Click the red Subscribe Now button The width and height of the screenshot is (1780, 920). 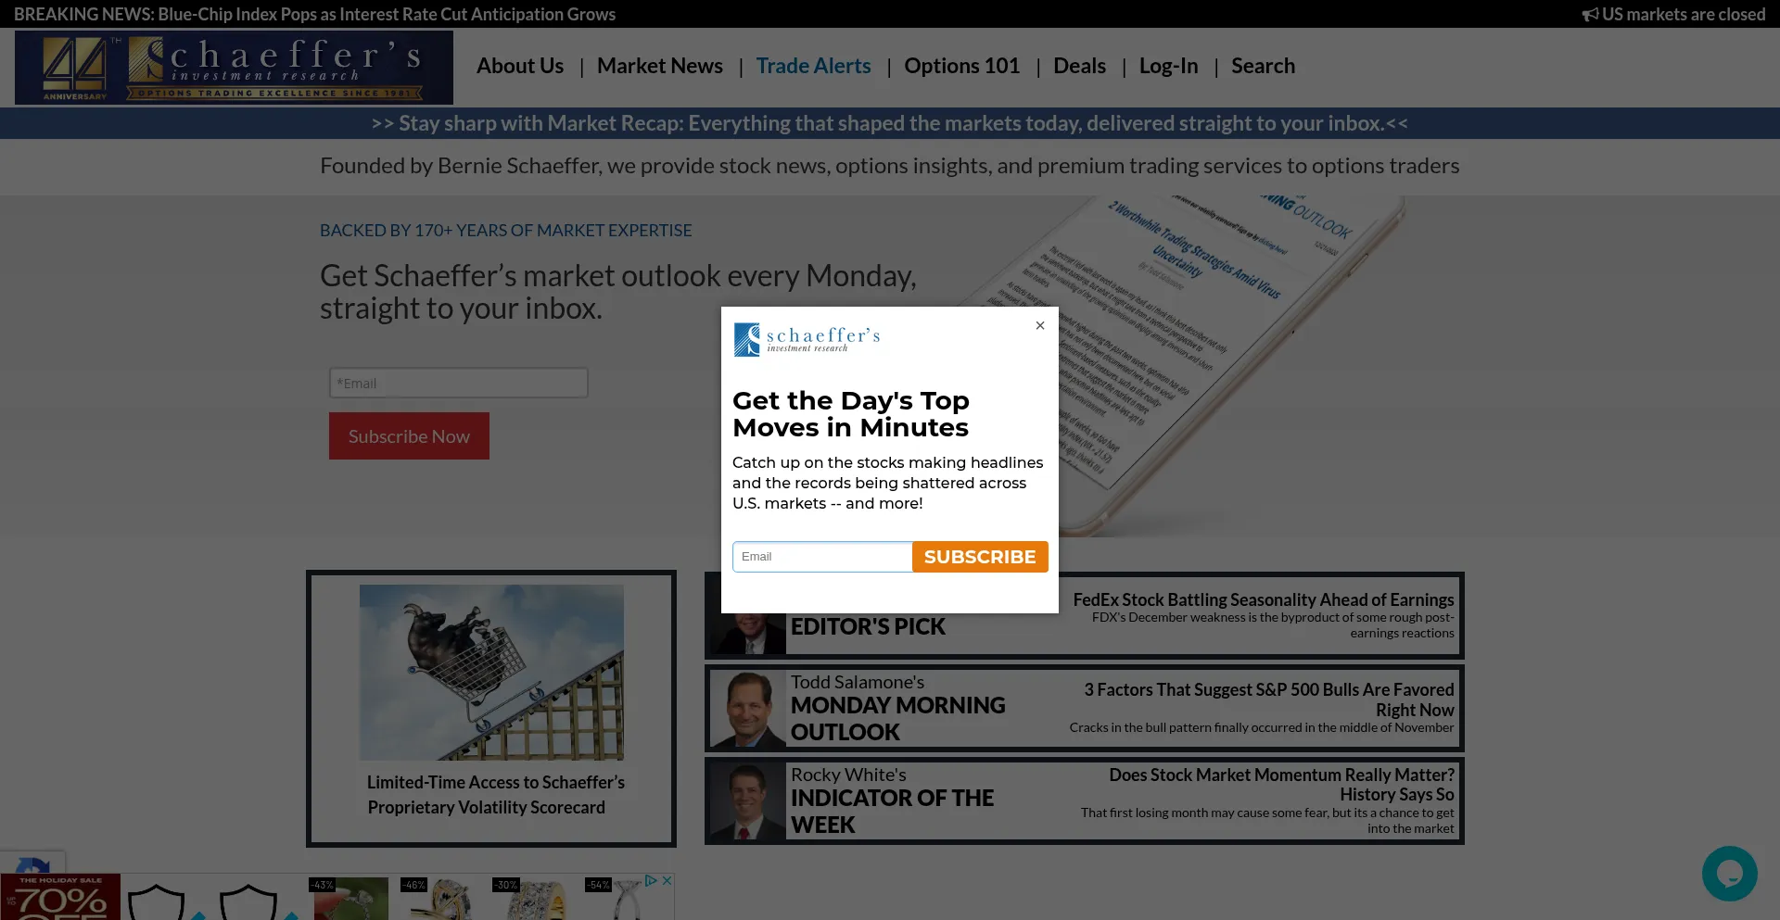click(409, 436)
